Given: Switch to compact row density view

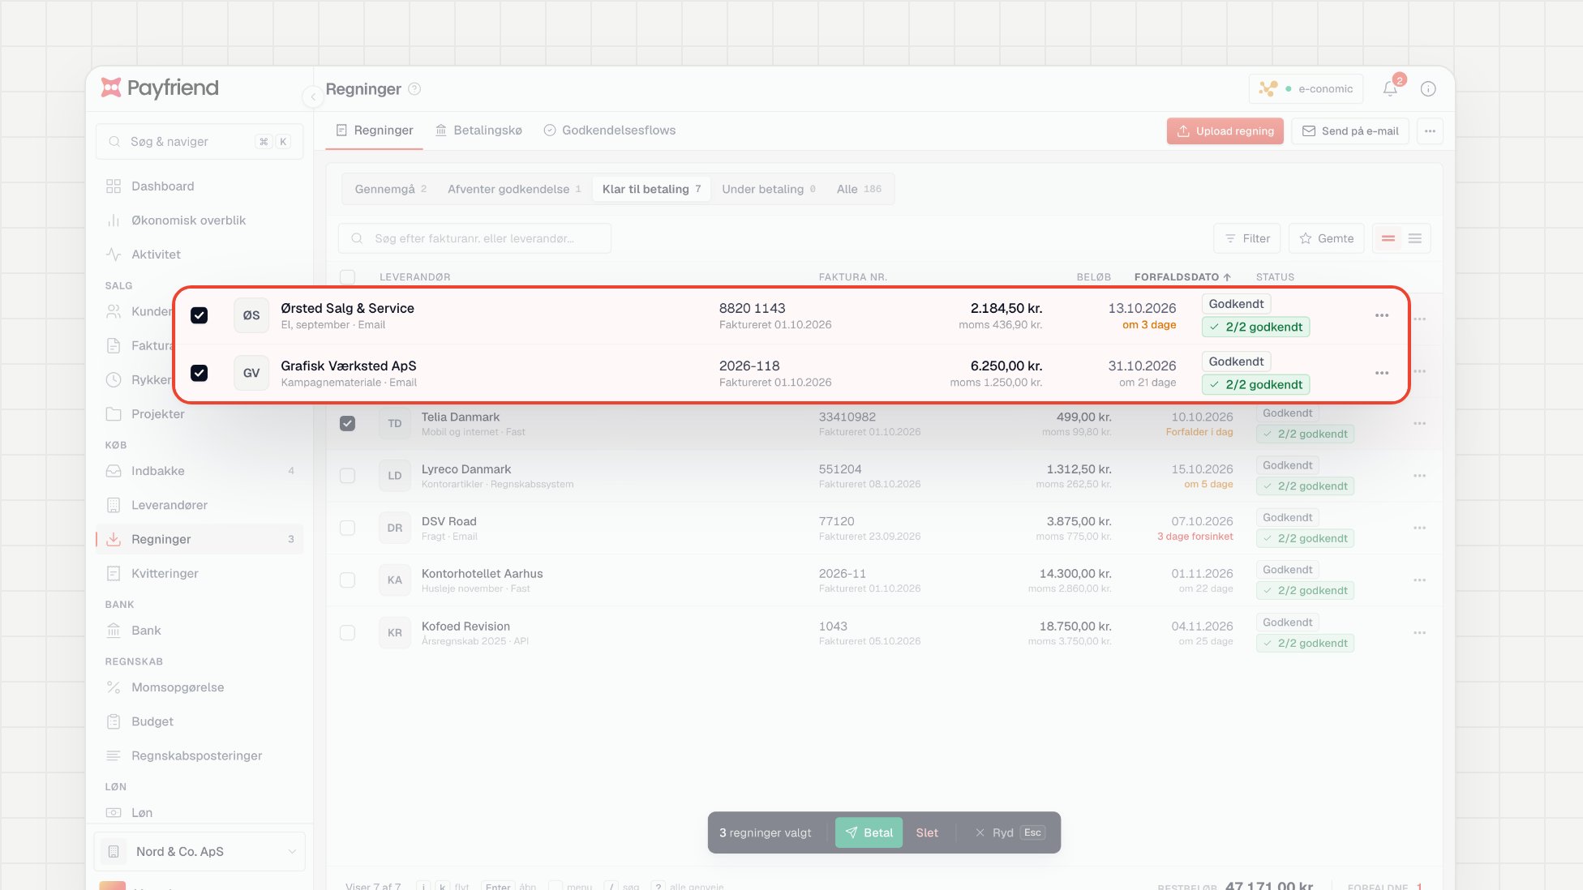Looking at the screenshot, I should [x=1415, y=238].
